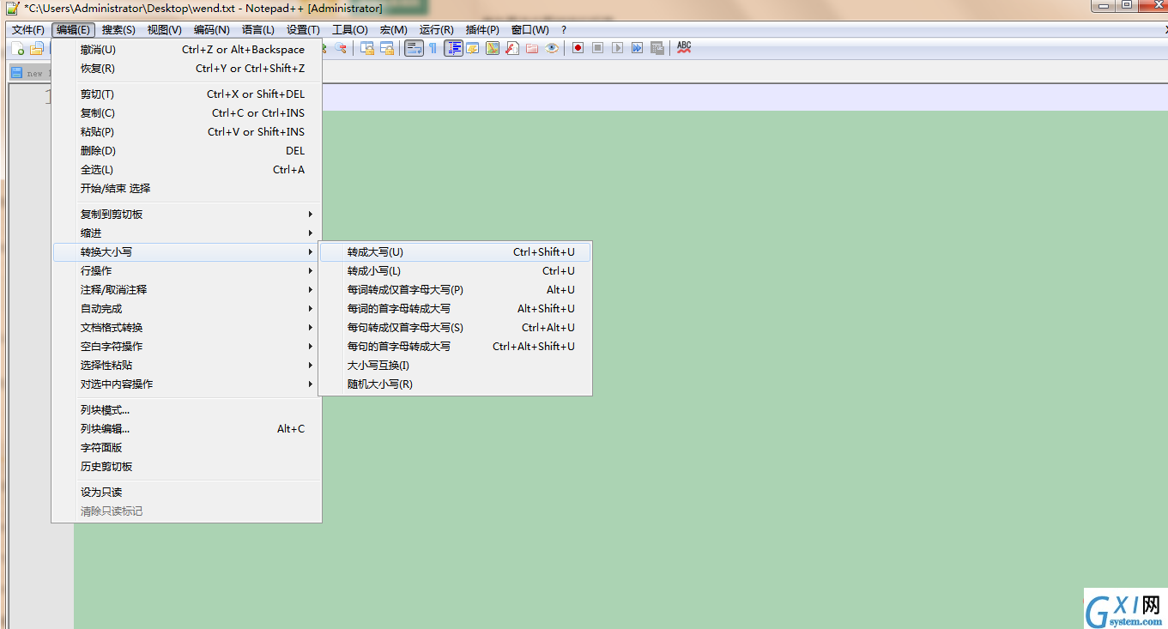The width and height of the screenshot is (1168, 629).
Task: Click the save recorded macro icon
Action: [657, 48]
